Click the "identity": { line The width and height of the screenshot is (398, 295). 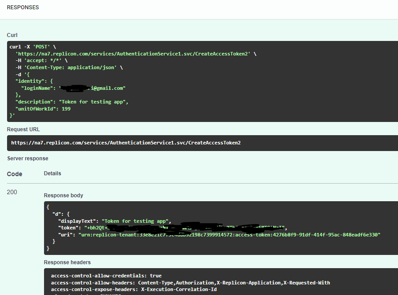pyautogui.click(x=34, y=81)
